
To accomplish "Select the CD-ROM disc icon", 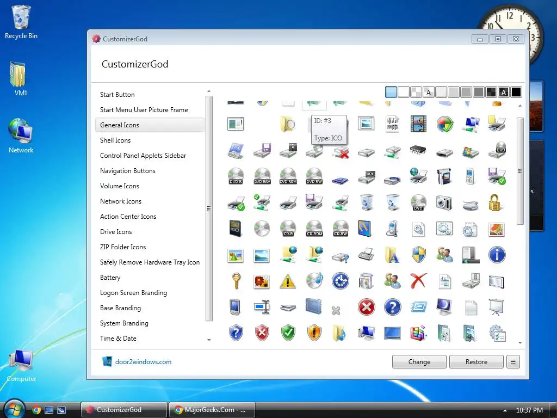I will 314,229.
